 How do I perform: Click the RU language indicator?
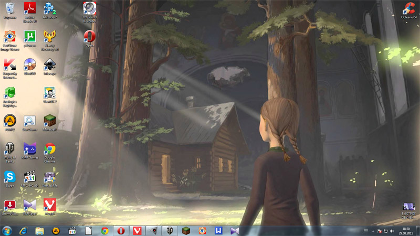366,230
